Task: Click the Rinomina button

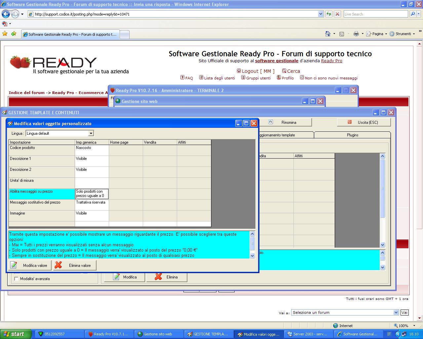Action: click(x=285, y=122)
